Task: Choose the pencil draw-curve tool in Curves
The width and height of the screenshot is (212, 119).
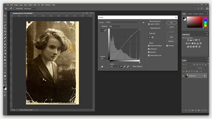Action: coord(105,30)
